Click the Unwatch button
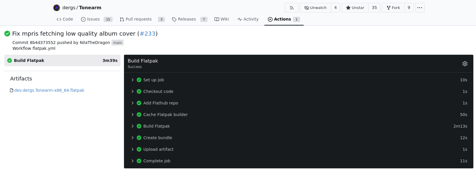 pos(315,8)
